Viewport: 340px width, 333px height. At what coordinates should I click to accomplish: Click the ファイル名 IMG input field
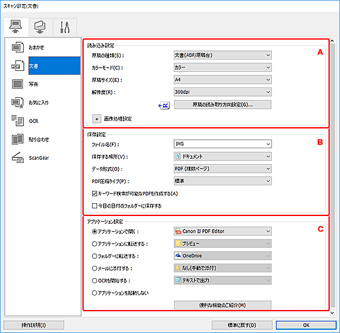tap(222, 144)
